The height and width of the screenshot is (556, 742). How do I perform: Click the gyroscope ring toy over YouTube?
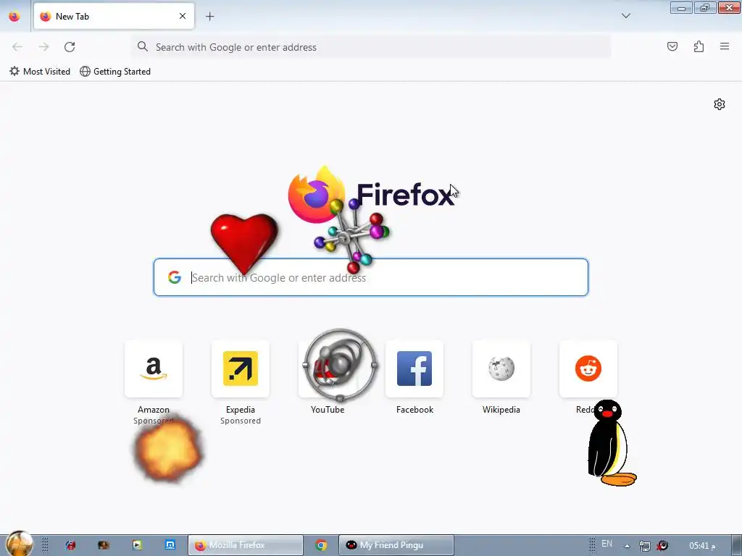340,365
